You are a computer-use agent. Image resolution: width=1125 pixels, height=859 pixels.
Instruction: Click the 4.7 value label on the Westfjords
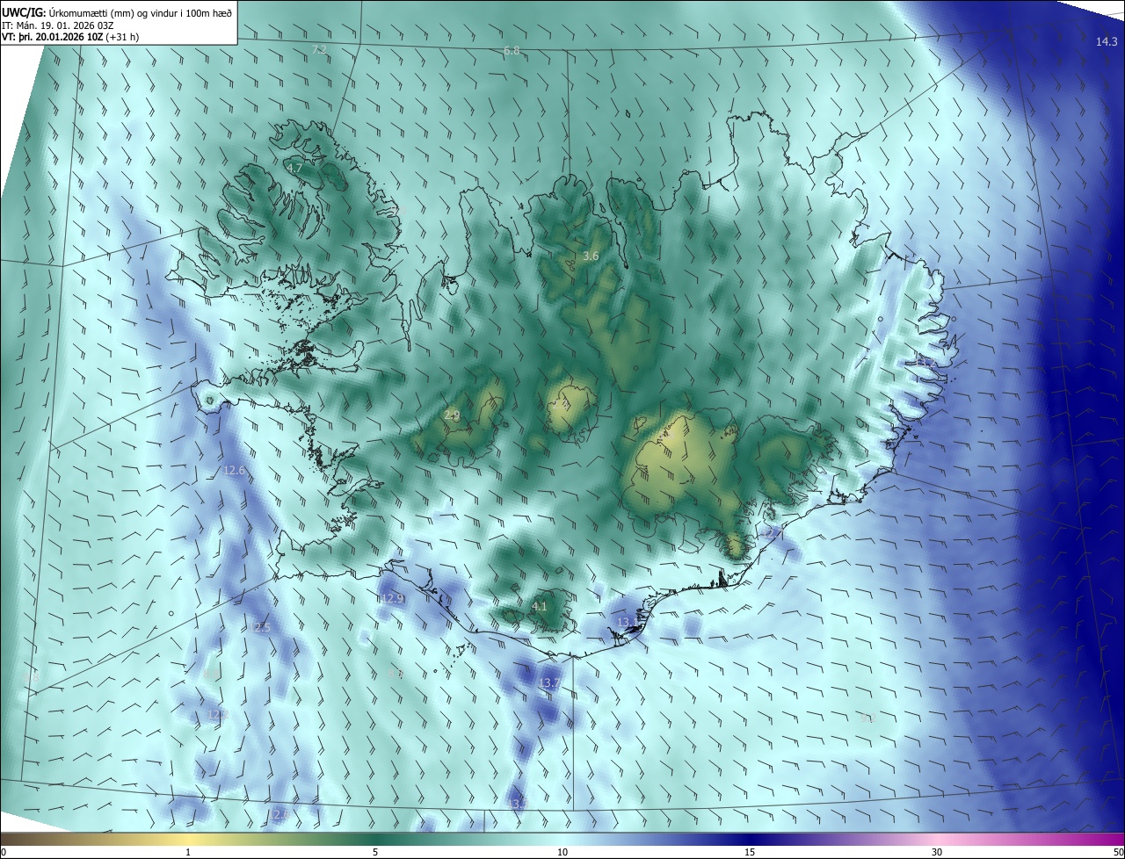tap(294, 167)
